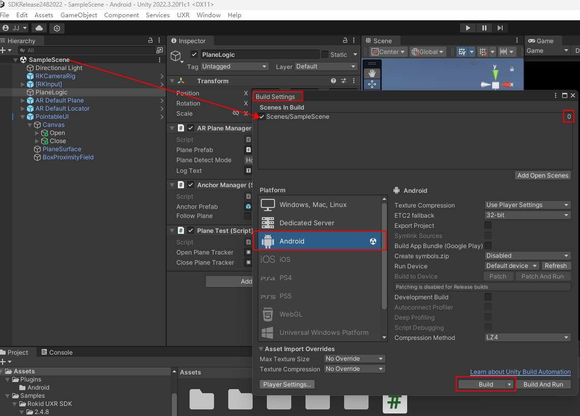Click the Transform preset icon
The image size is (580, 416).
pos(344,81)
